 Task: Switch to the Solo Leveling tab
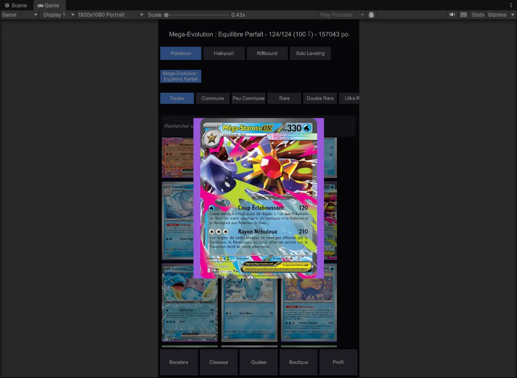pos(310,53)
